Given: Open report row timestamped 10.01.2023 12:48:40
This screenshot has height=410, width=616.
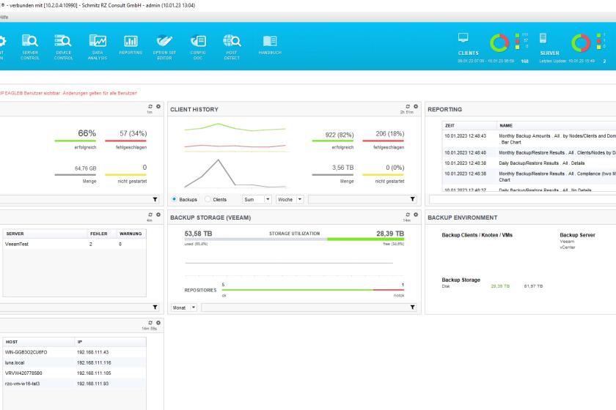Looking at the screenshot, I should coord(529,152).
